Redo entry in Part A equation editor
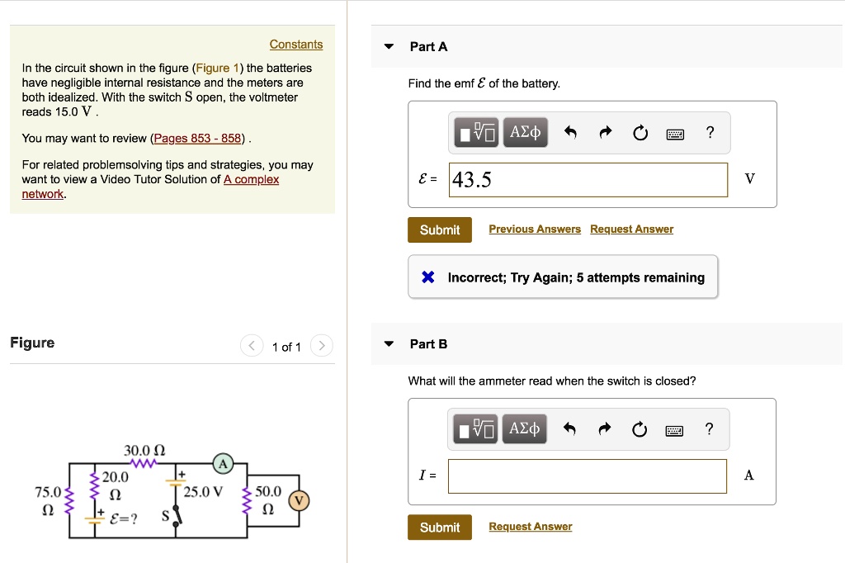 point(605,132)
